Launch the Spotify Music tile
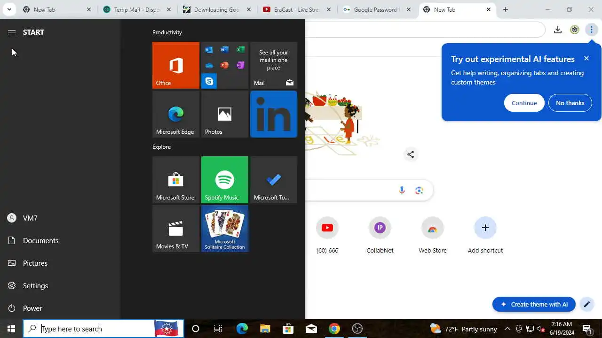This screenshot has height=338, width=602. click(x=225, y=180)
